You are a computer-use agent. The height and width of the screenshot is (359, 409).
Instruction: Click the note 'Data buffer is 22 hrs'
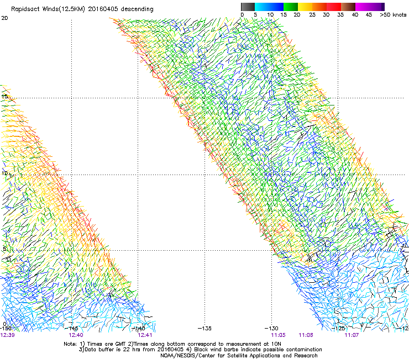point(113,350)
